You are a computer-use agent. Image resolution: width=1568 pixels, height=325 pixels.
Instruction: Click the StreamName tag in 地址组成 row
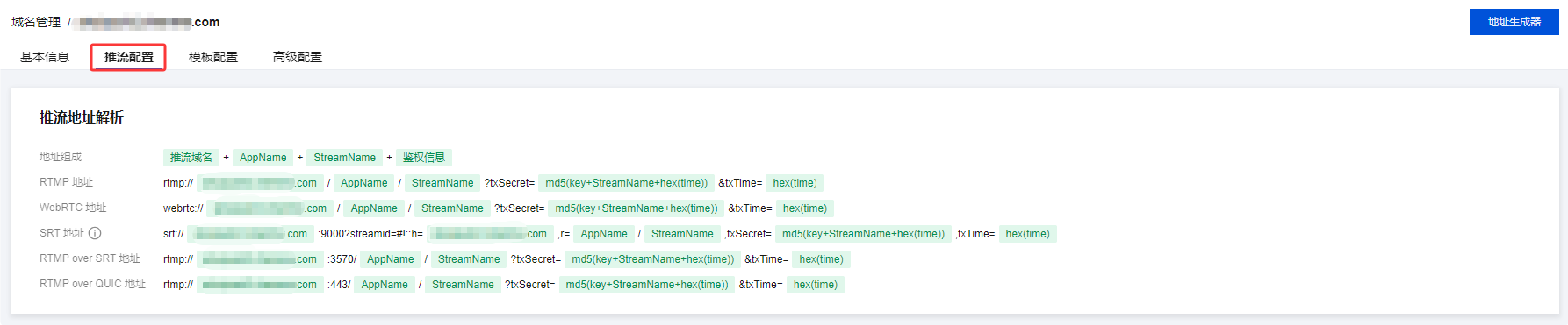click(x=344, y=158)
